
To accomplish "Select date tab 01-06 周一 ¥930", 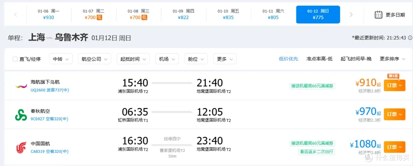I will click(49, 15).
